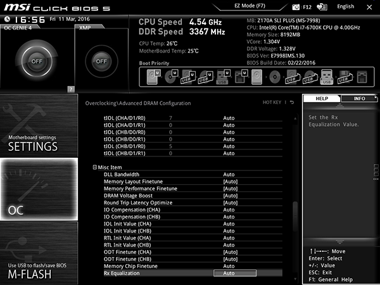Open the M-FLASH USB section

click(39, 253)
